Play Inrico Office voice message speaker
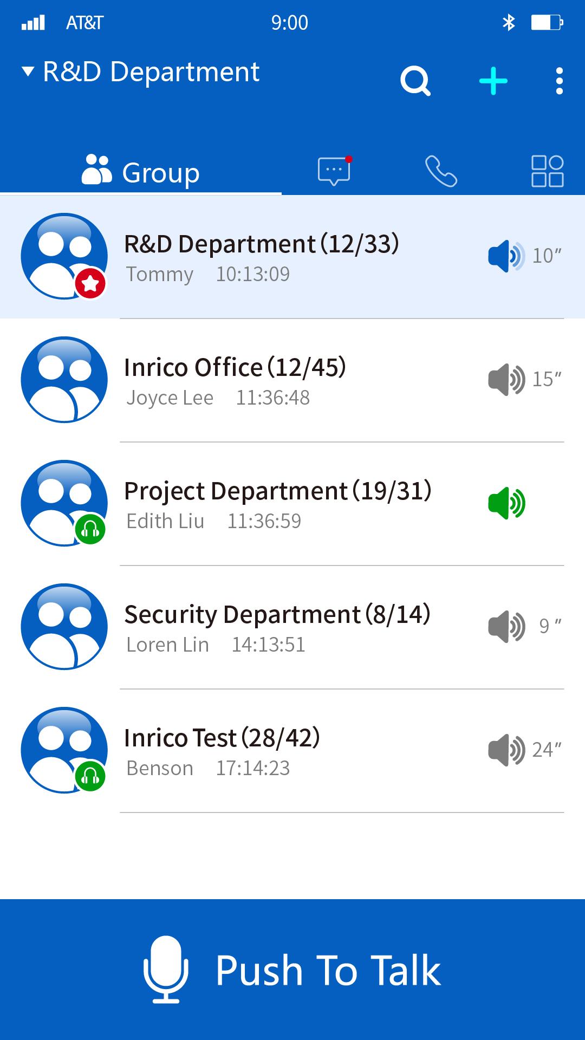Viewport: 585px width, 1040px height. pos(506,379)
